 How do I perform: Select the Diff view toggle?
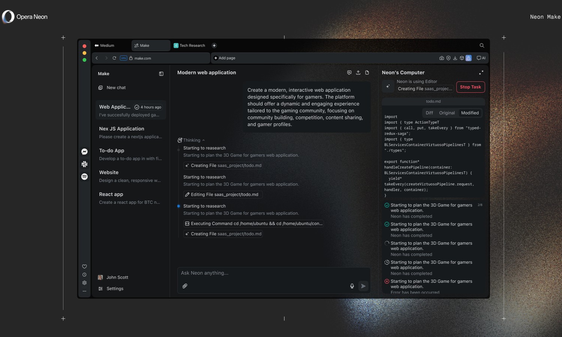click(x=429, y=113)
